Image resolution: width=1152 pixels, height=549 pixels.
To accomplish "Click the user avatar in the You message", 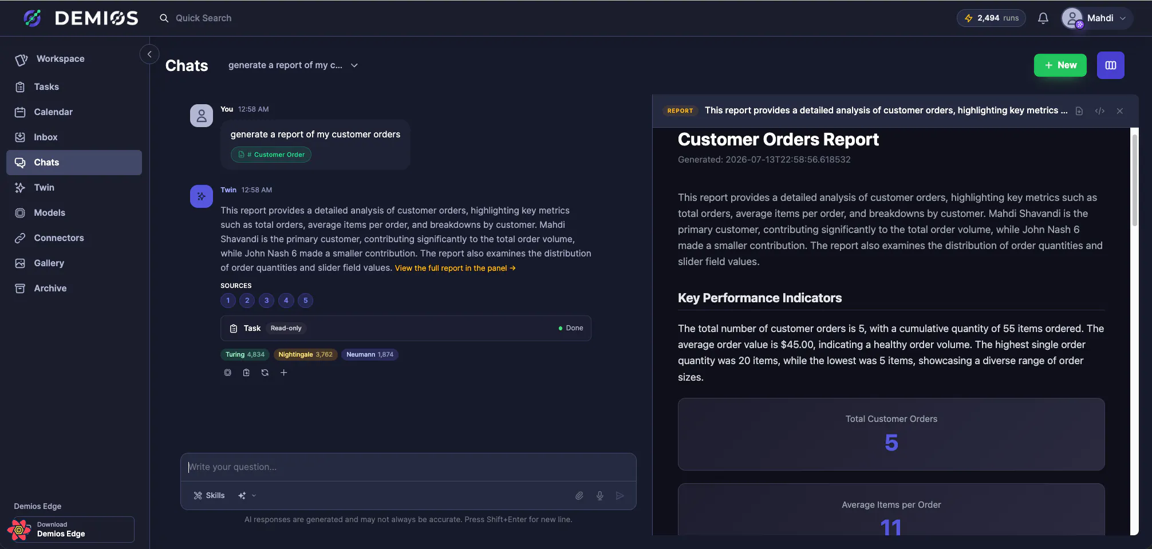I will (202, 116).
